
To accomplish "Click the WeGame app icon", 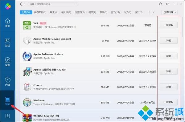I will (x=27, y=102).
